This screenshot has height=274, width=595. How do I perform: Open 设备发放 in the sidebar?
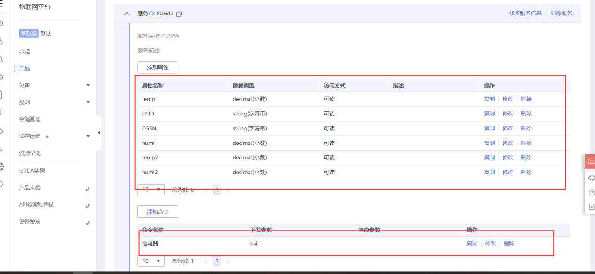pyautogui.click(x=30, y=221)
